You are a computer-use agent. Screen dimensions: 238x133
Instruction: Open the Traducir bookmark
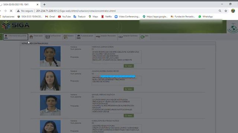(80, 17)
